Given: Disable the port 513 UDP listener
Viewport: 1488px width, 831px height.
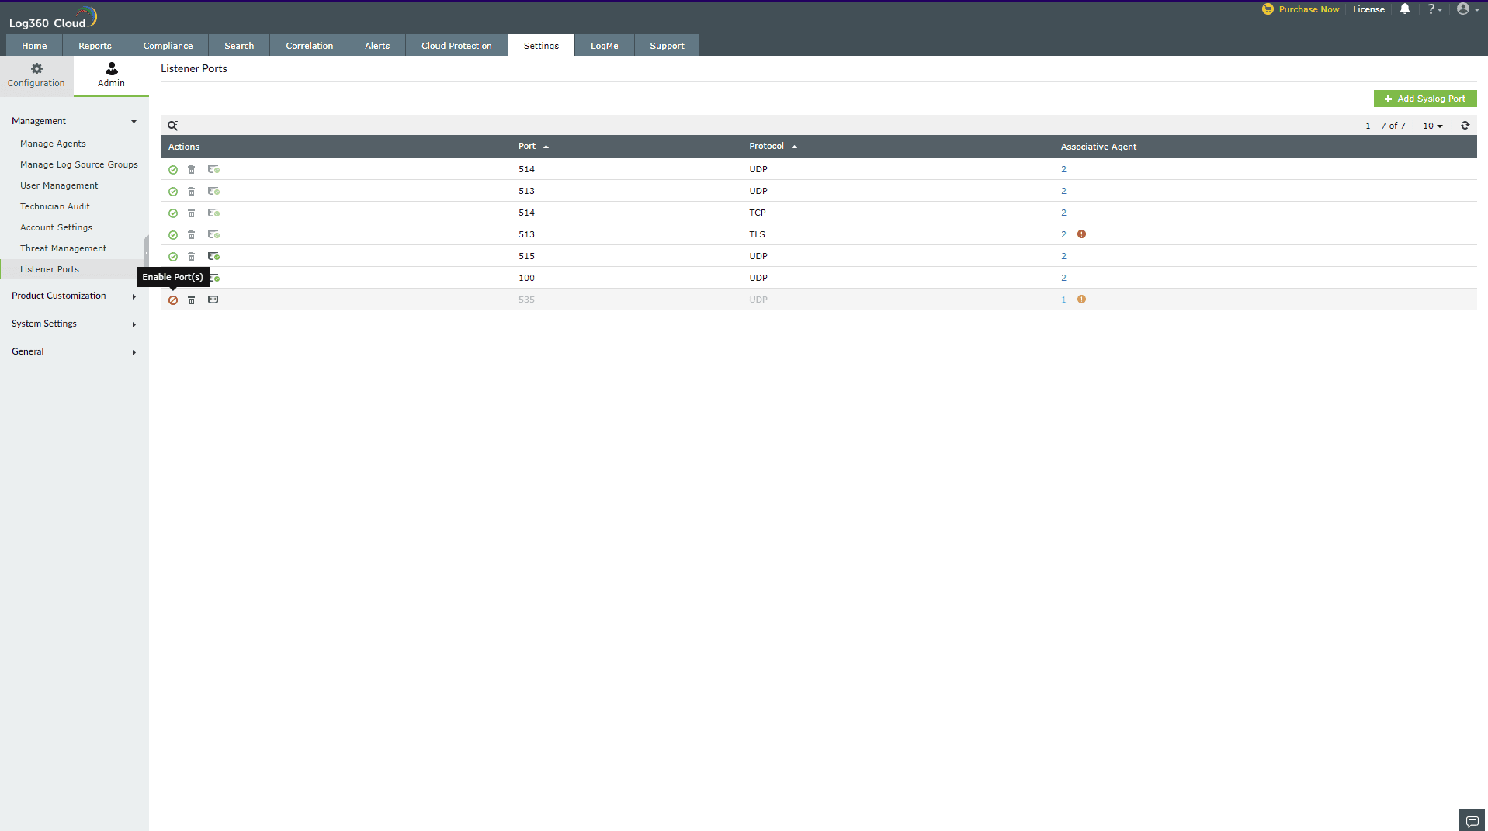Looking at the screenshot, I should 173,192.
